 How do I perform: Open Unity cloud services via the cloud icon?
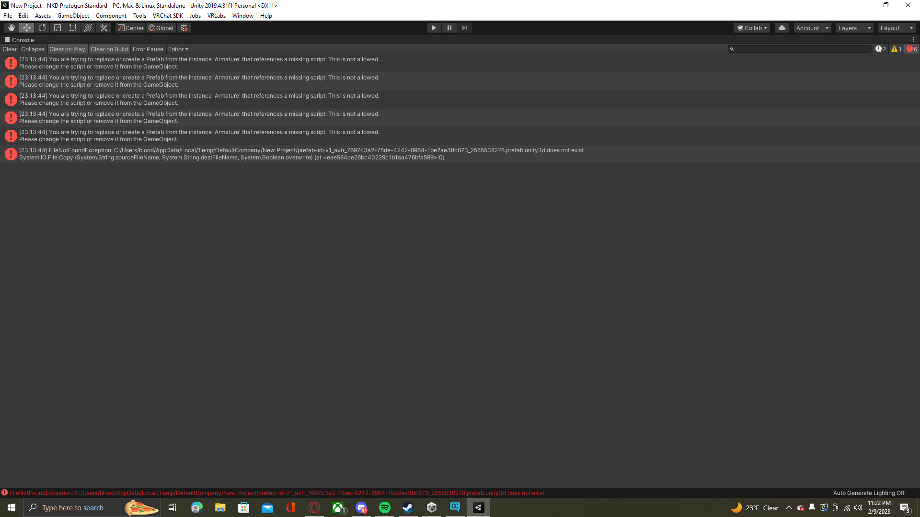pos(782,28)
